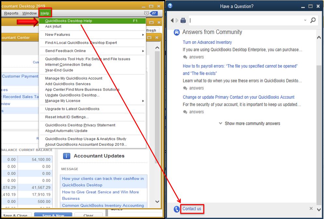Image resolution: width=324 pixels, height=219 pixels.
Task: Expand New Features submenu
Action: coord(92,35)
